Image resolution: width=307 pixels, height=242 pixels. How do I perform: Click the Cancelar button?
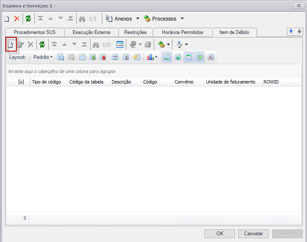click(253, 234)
